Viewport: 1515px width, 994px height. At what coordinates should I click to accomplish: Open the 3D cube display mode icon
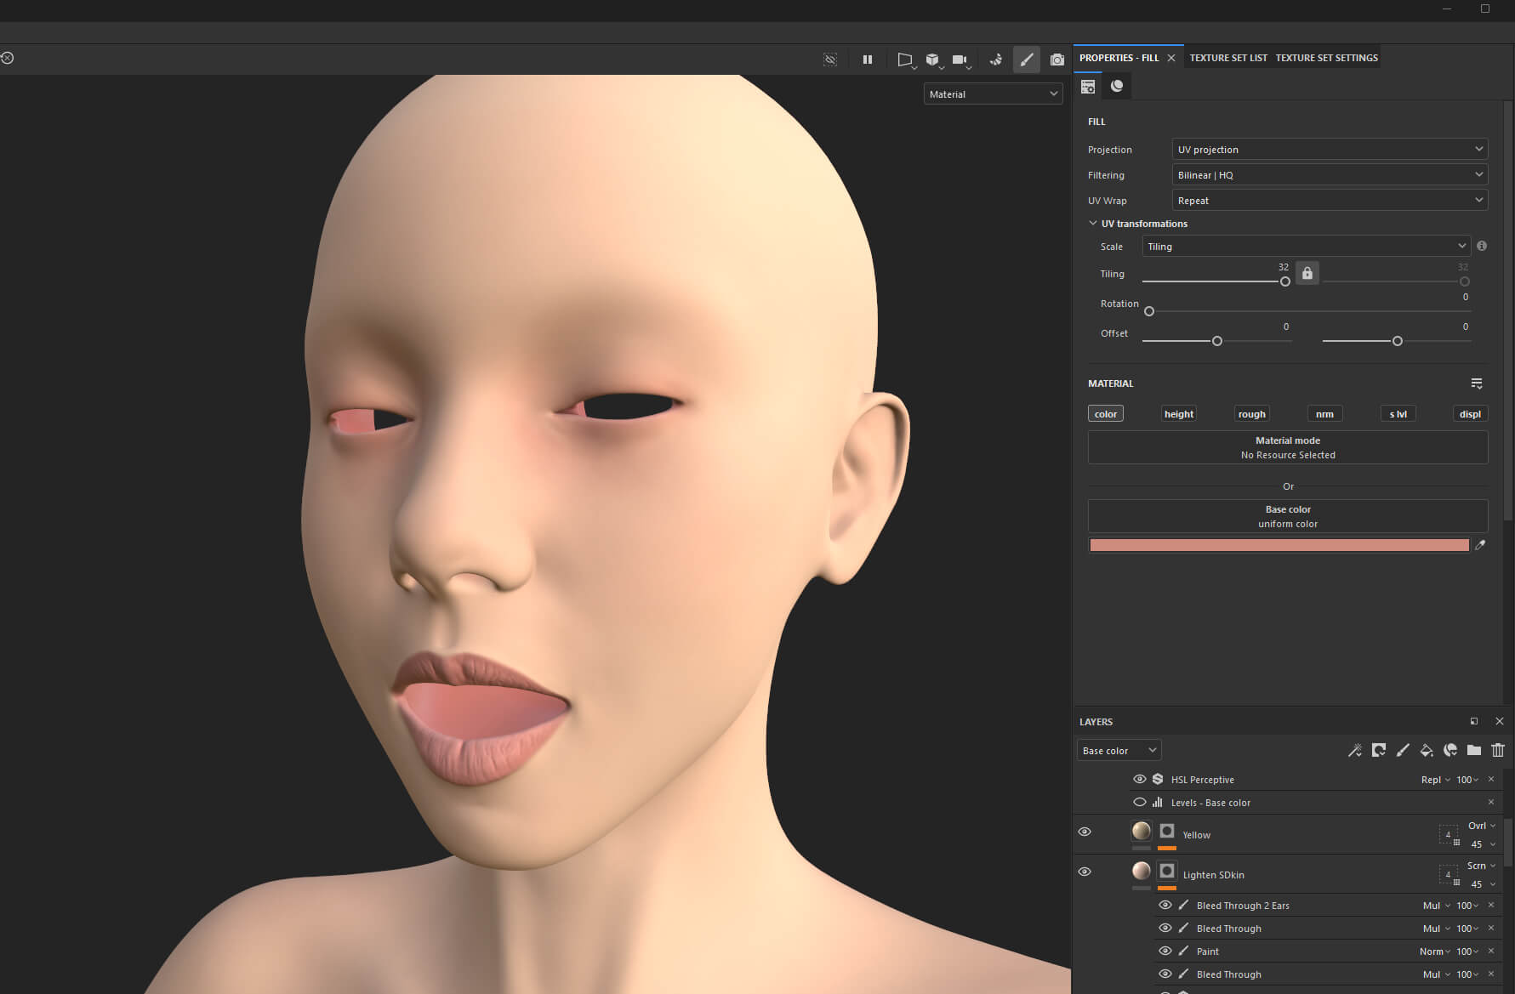pyautogui.click(x=933, y=60)
